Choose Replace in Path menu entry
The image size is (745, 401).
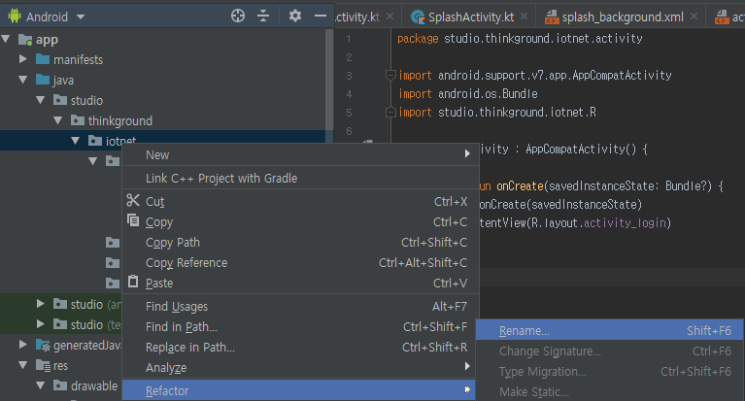point(300,348)
